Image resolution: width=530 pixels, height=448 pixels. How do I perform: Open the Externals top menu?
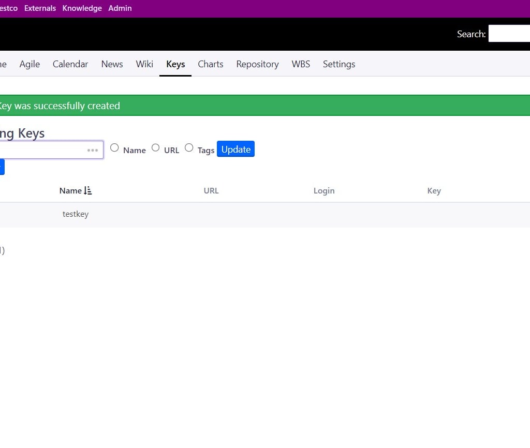(x=40, y=8)
